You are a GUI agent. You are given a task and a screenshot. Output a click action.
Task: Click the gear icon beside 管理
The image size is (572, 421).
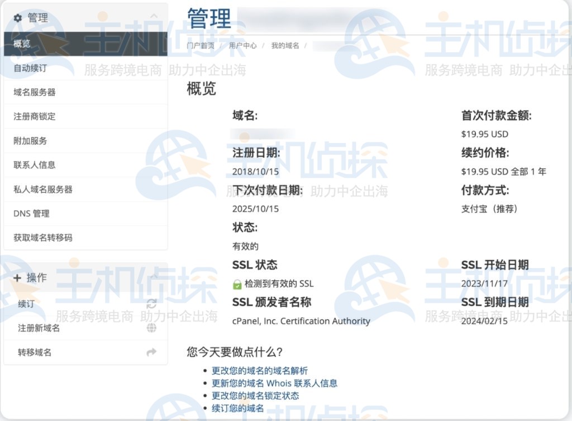point(18,18)
